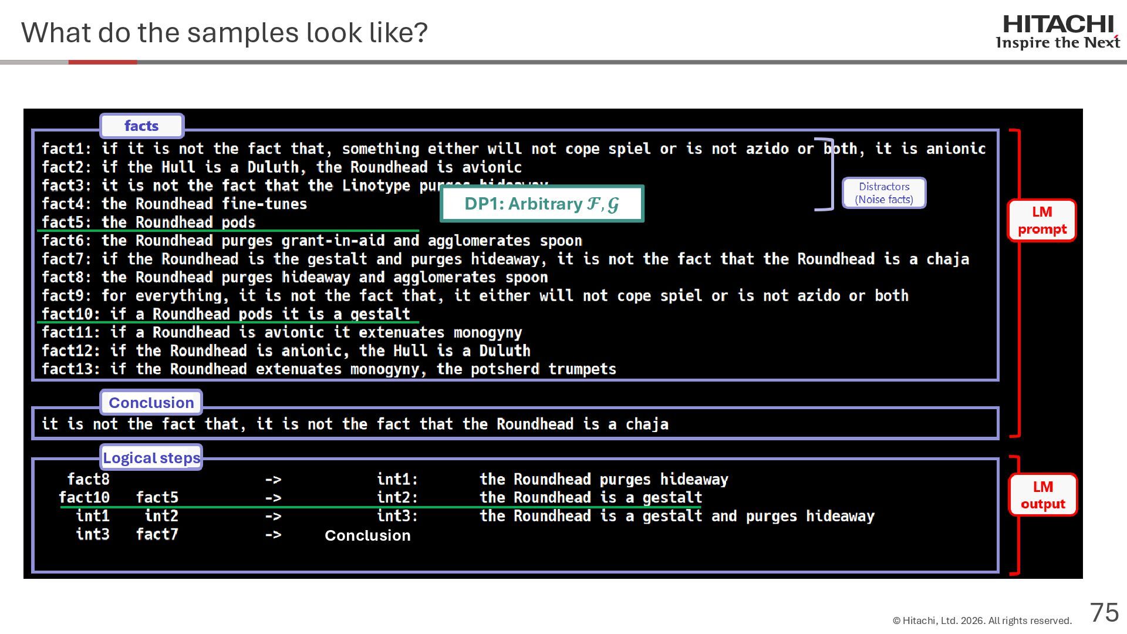The width and height of the screenshot is (1127, 634).
Task: Click the 'facts' label box
Action: click(141, 126)
